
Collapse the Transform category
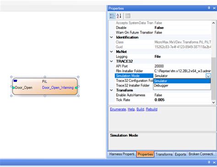pos(112,90)
